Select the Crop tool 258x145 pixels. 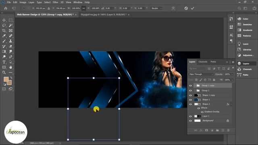[x=4, y=31]
